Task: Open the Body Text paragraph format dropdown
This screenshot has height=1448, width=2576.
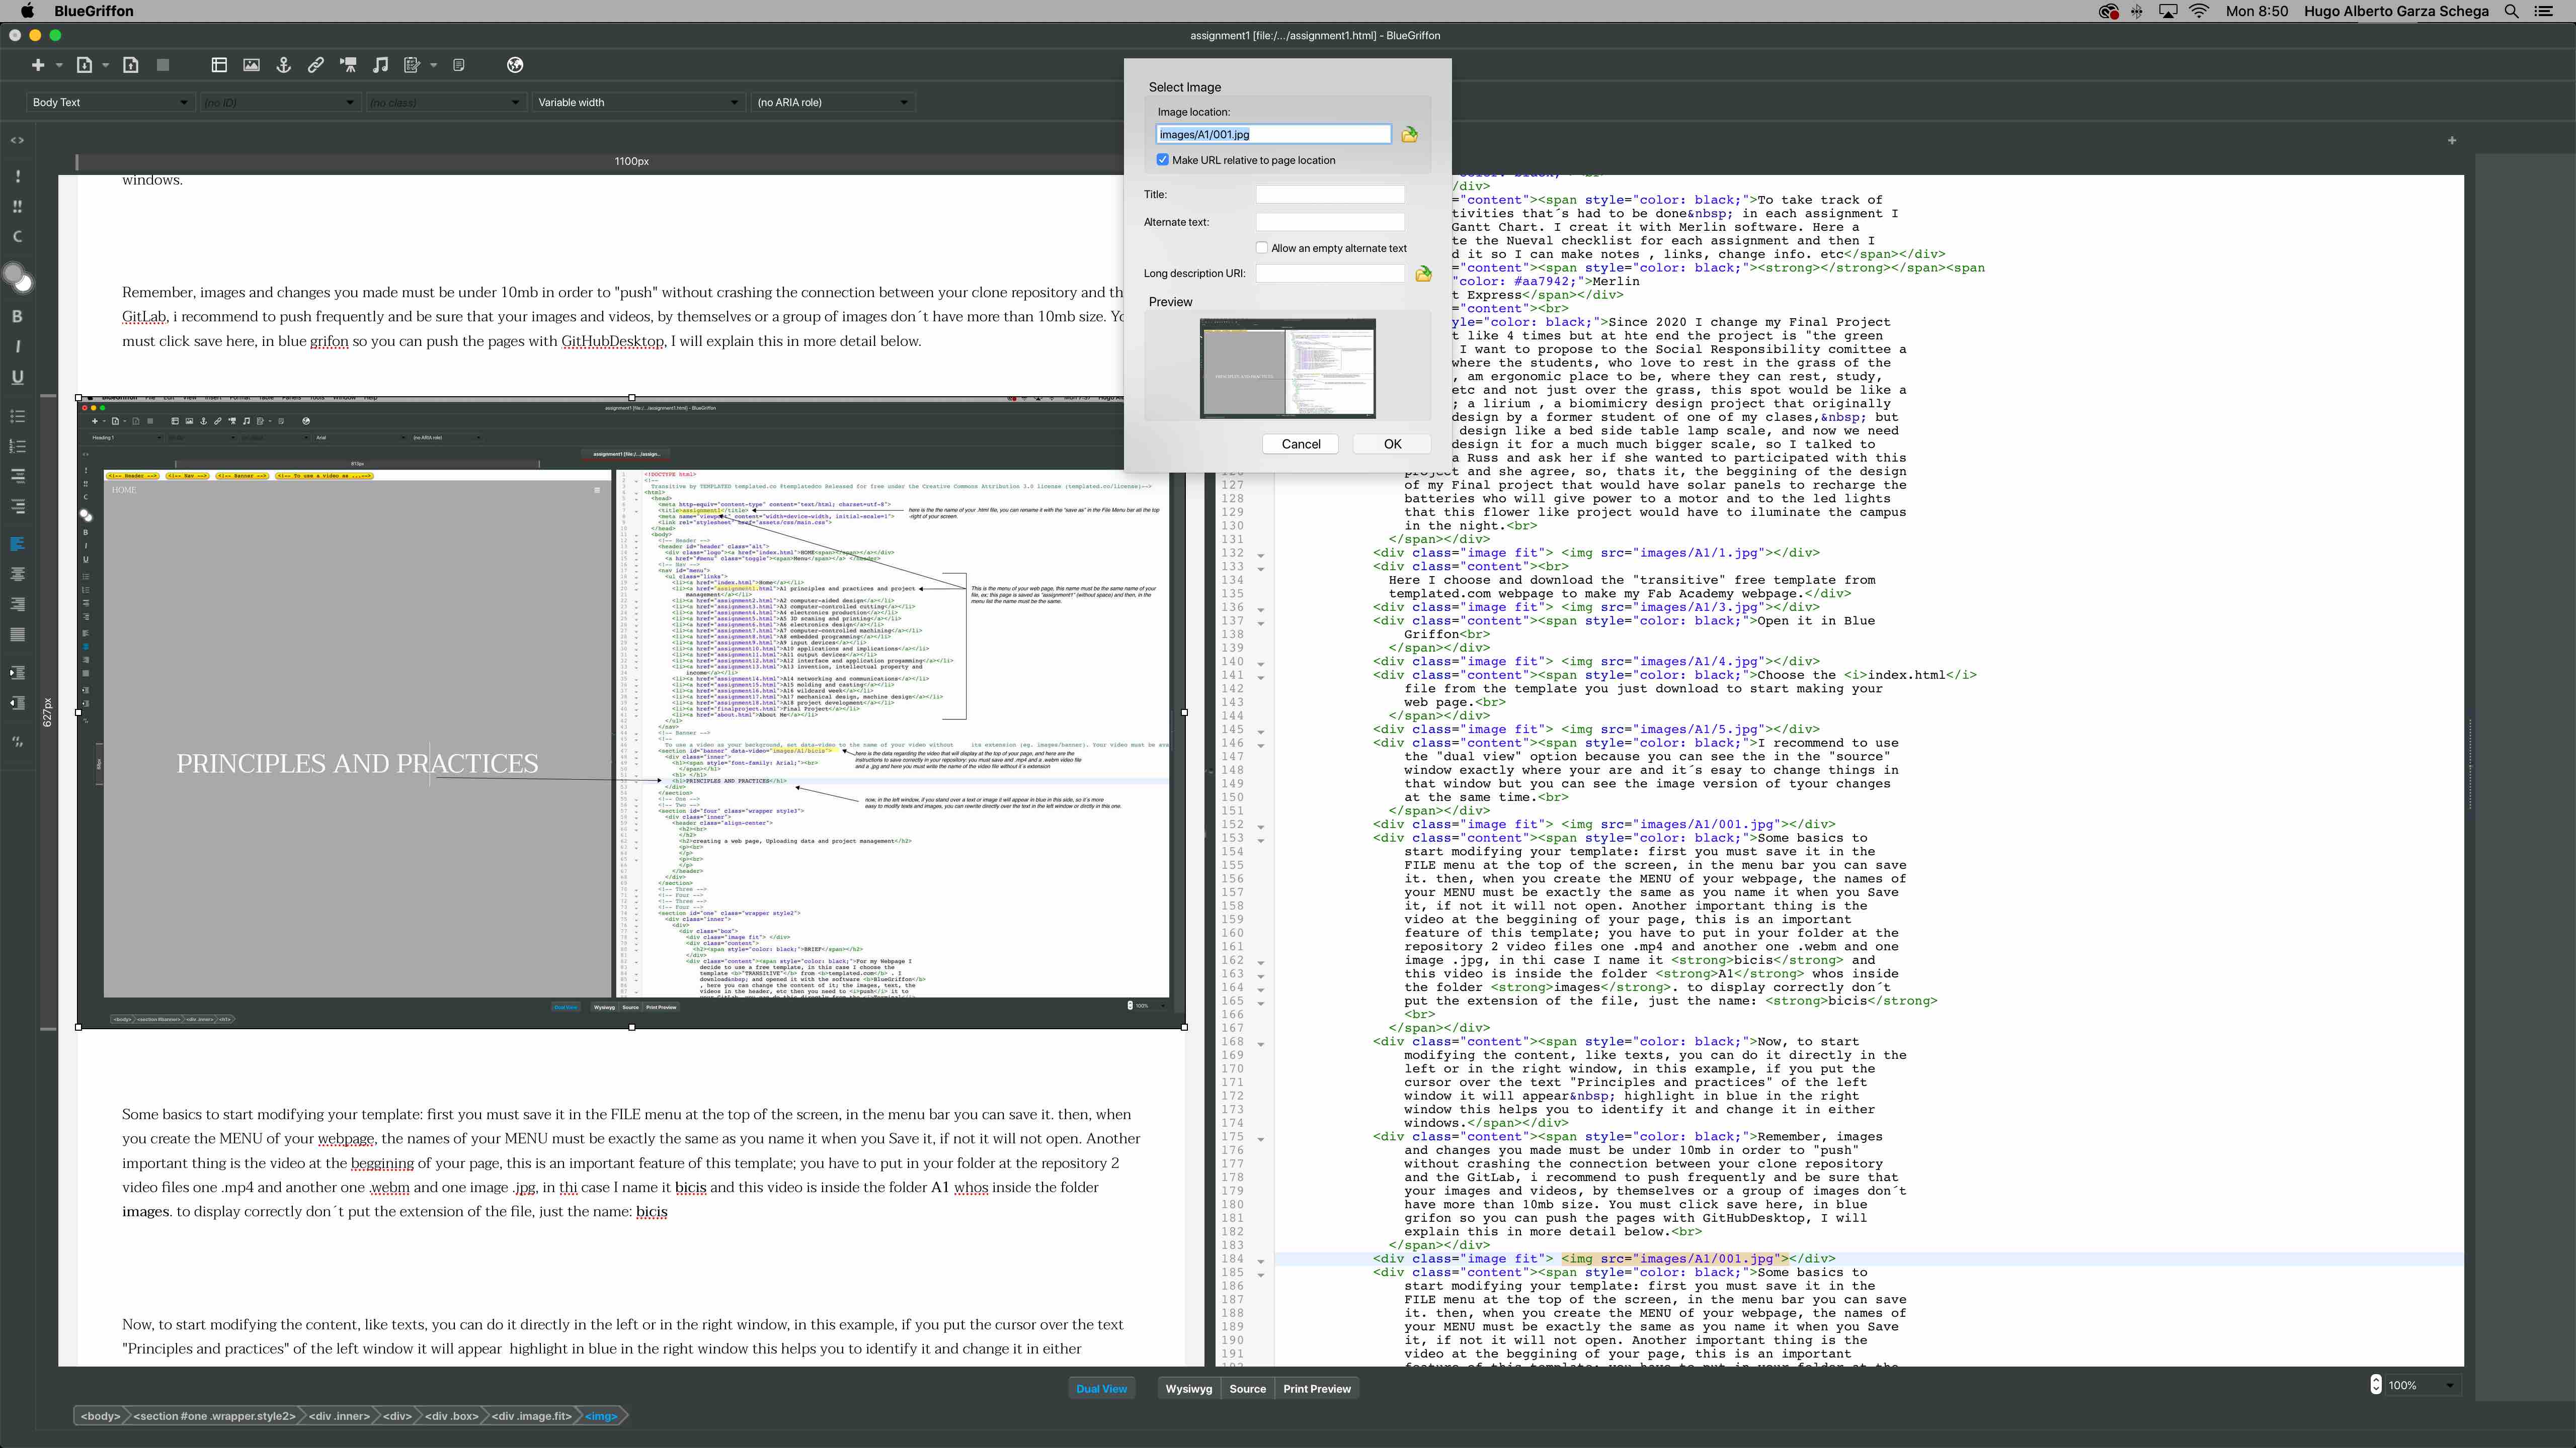Action: 110,102
